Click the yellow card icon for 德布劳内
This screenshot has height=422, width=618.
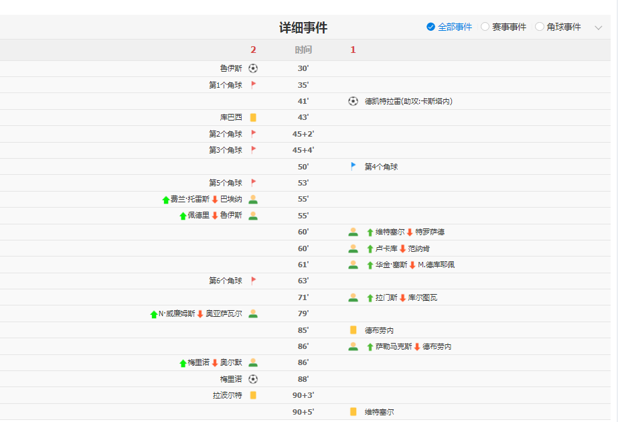click(353, 330)
